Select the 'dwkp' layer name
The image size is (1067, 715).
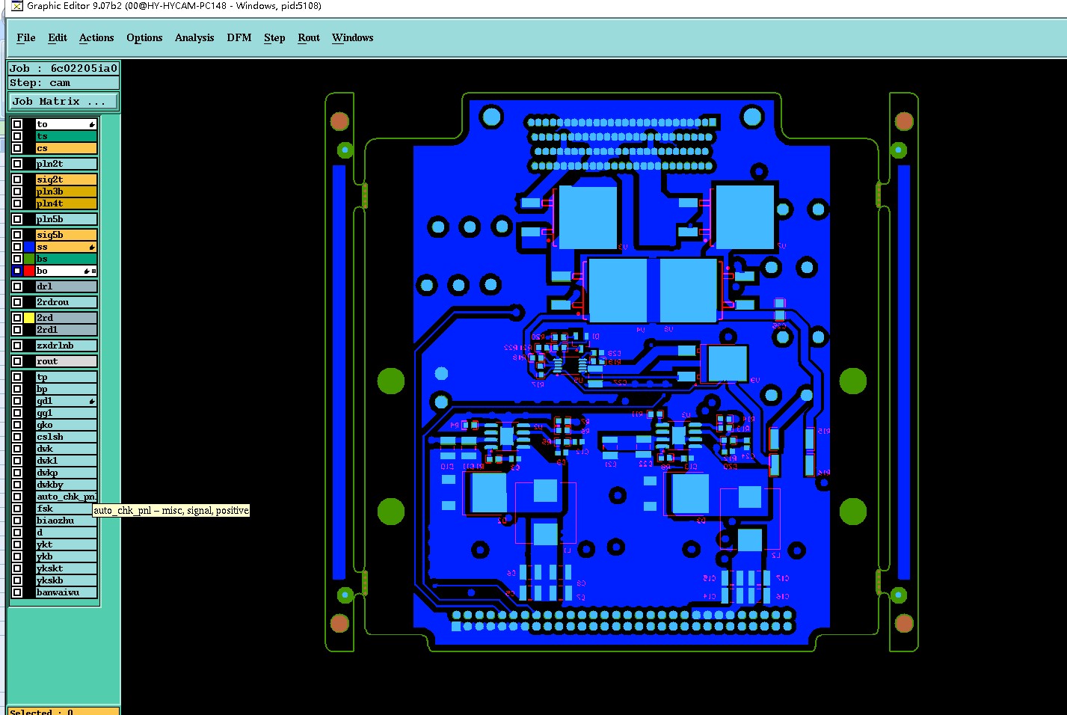coord(67,473)
